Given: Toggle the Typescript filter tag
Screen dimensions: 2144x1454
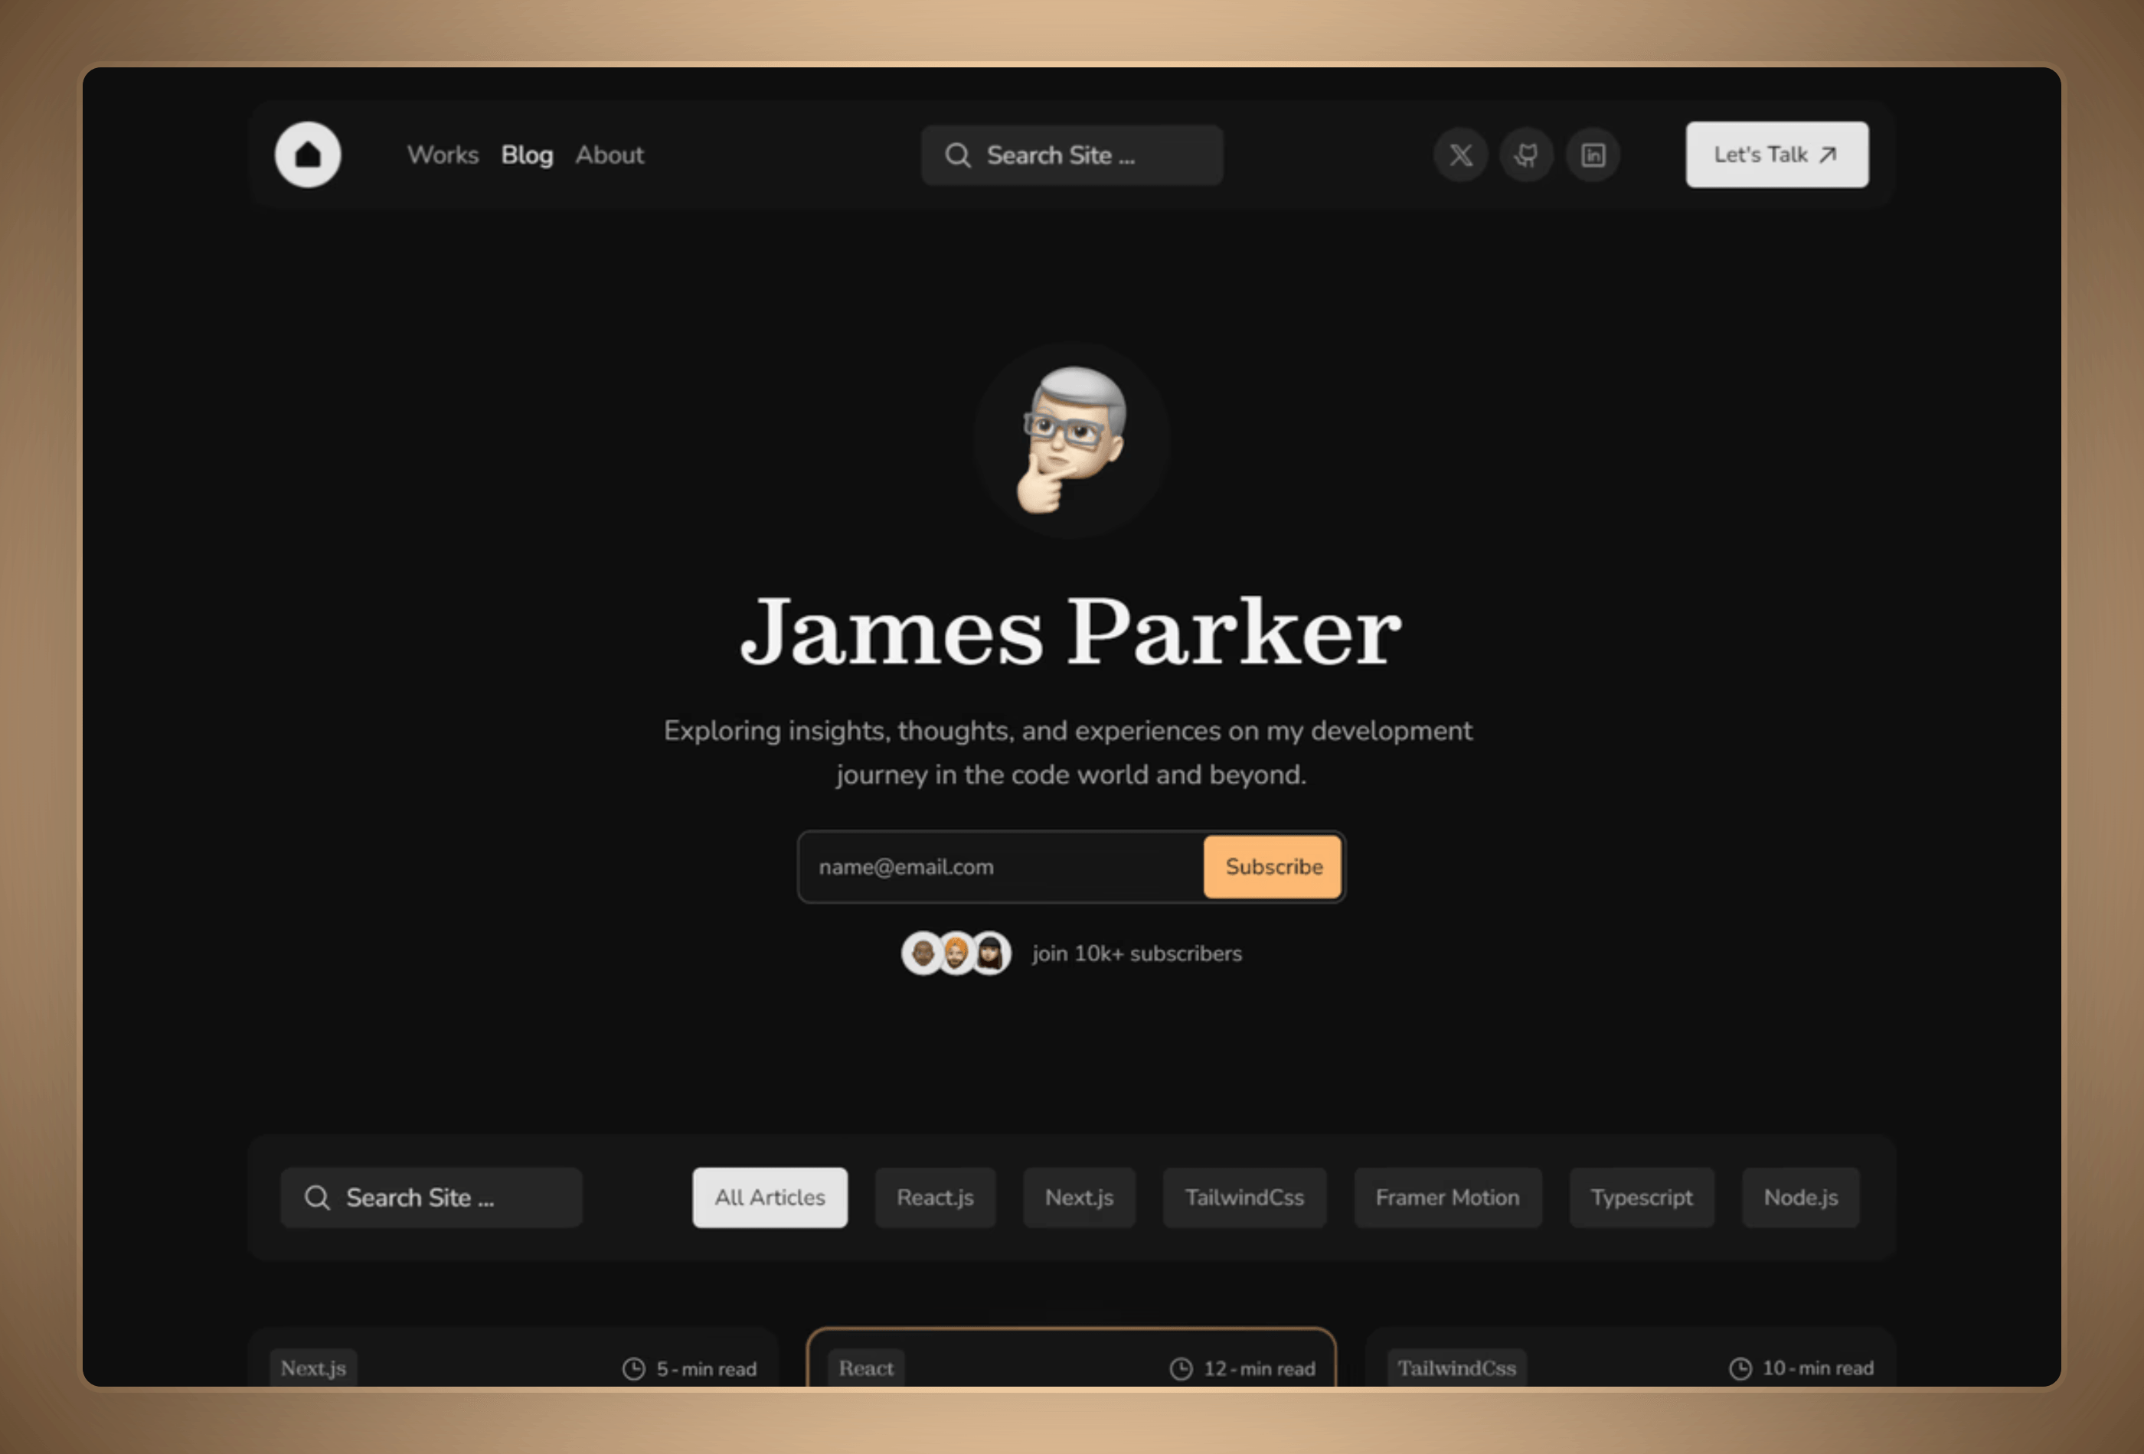Looking at the screenshot, I should pos(1641,1198).
